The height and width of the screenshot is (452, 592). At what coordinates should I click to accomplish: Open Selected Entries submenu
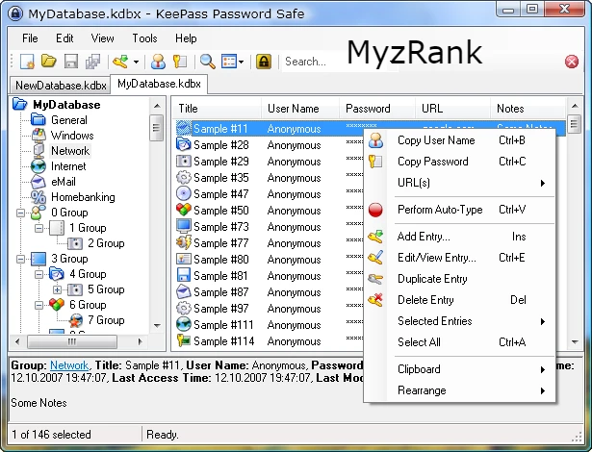(459, 321)
